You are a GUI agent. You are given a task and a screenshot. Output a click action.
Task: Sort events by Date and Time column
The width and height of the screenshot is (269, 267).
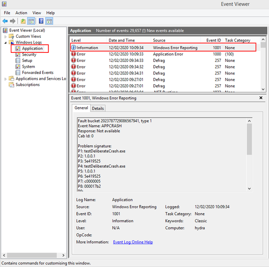point(121,40)
